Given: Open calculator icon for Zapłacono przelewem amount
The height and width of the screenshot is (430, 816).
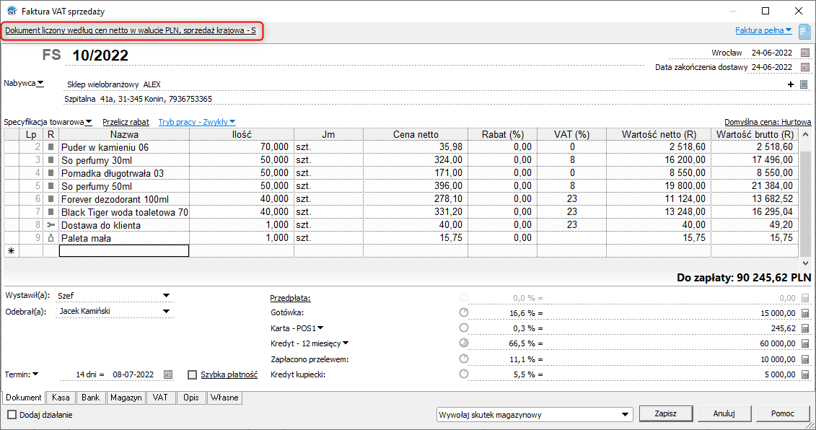Looking at the screenshot, I should click(806, 359).
